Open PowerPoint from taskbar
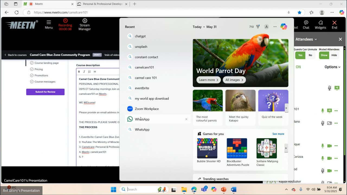The height and width of the screenshot is (195, 347). tap(224, 189)
